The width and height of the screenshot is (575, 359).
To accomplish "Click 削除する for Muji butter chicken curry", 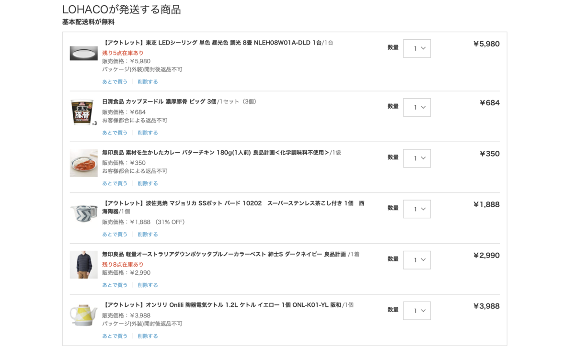I will 148,183.
